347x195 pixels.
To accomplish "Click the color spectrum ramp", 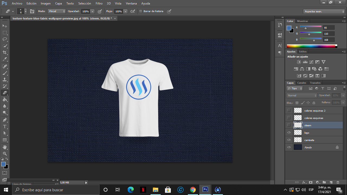I will click(x=312, y=46).
